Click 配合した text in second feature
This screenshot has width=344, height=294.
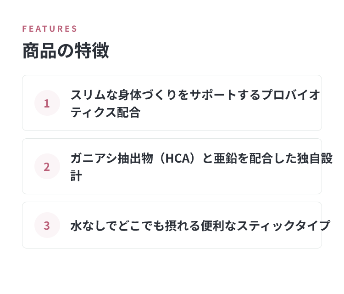(273, 158)
